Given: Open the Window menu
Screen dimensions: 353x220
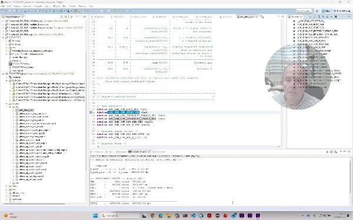Looking at the screenshot, I should [82, 6].
